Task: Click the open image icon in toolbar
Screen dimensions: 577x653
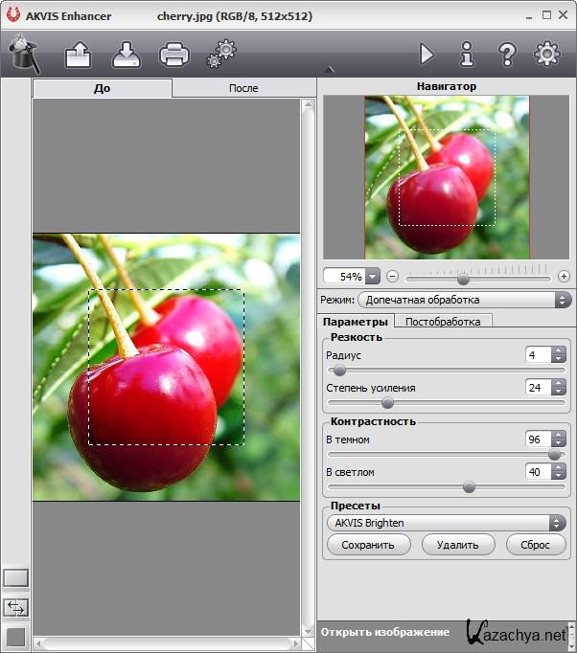Action: coord(78,55)
